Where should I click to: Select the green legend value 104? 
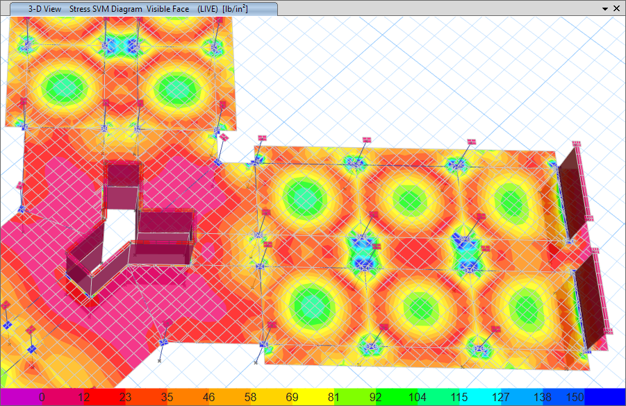417,397
